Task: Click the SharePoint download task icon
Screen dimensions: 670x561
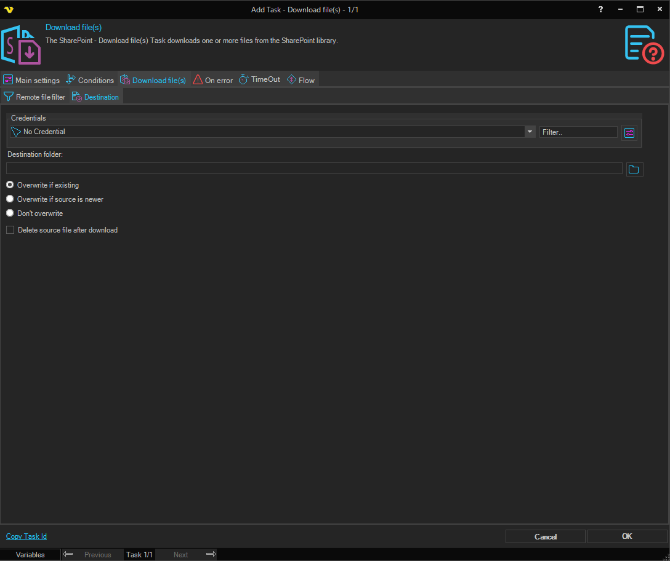Action: [x=22, y=45]
